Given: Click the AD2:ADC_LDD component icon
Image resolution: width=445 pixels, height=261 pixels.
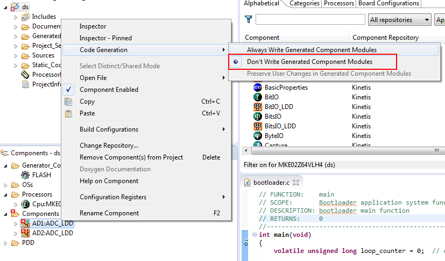Looking at the screenshot, I should point(24,233).
